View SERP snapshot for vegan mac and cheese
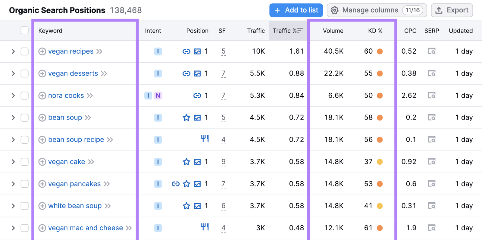Image resolution: width=482 pixels, height=240 pixels. coord(432,228)
